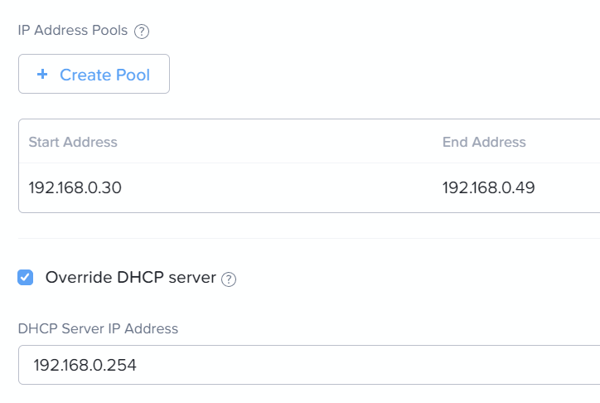Click the Override DHCP server label text
This screenshot has width=600, height=403.
pos(130,278)
